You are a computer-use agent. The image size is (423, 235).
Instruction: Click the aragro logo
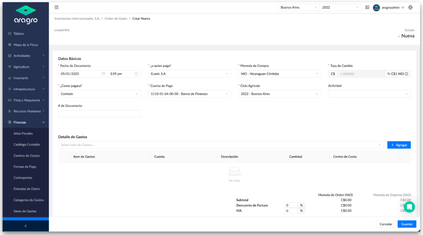[x=26, y=14]
